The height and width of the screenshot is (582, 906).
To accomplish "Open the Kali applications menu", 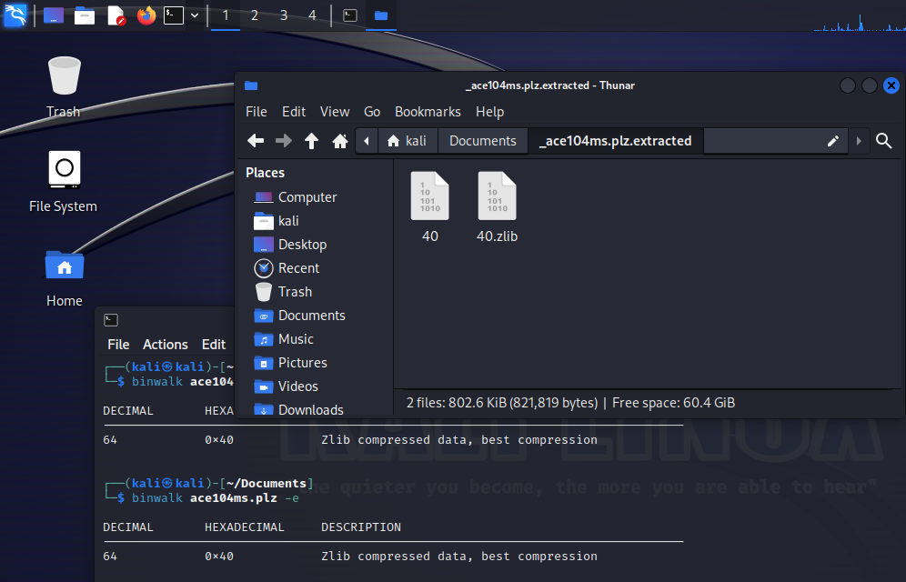I will coord(15,15).
